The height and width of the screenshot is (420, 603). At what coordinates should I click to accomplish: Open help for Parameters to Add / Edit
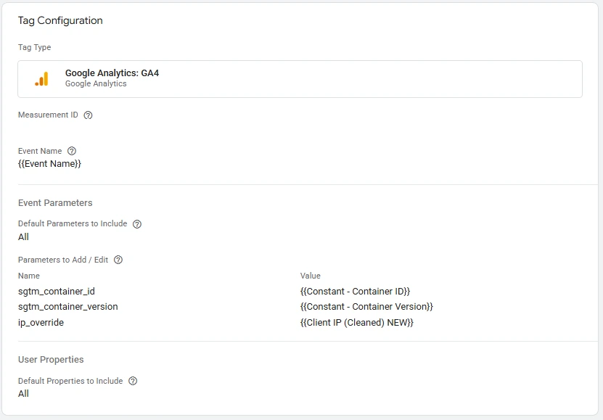point(118,260)
